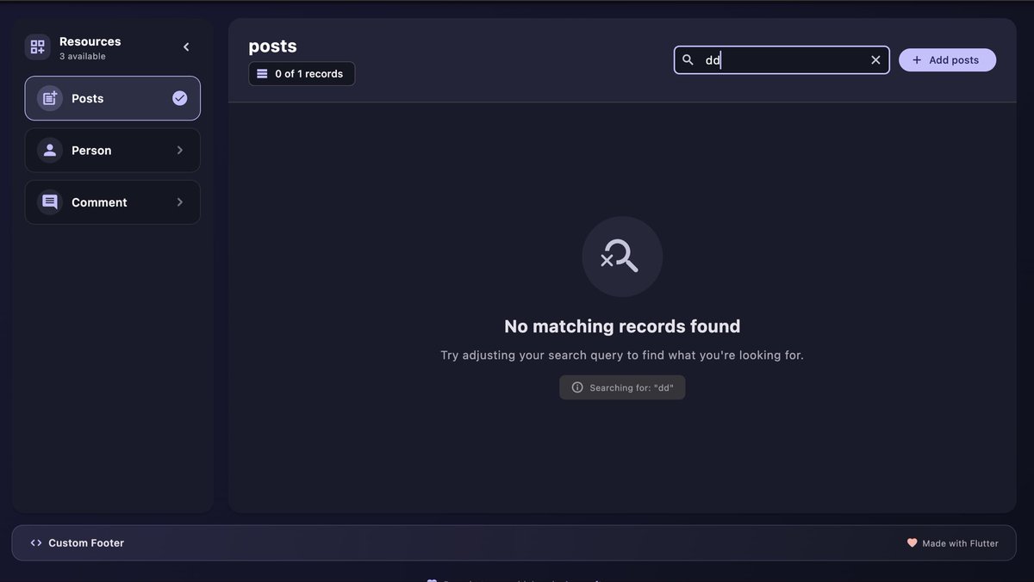Click the Posts document icon
The height and width of the screenshot is (582, 1034).
coord(50,98)
